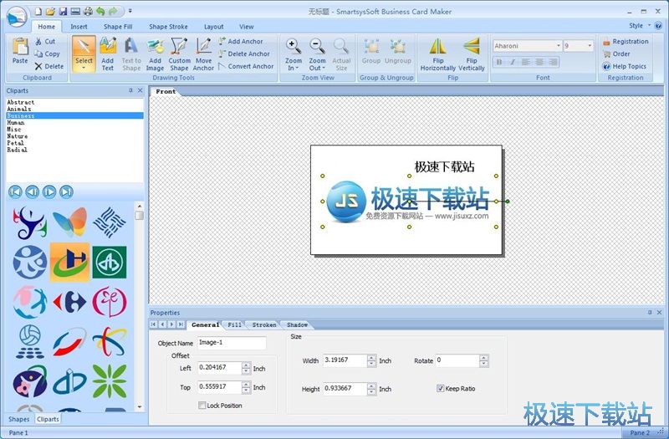
Task: Click the Undo arrow in quick access bar
Action: pos(100,11)
